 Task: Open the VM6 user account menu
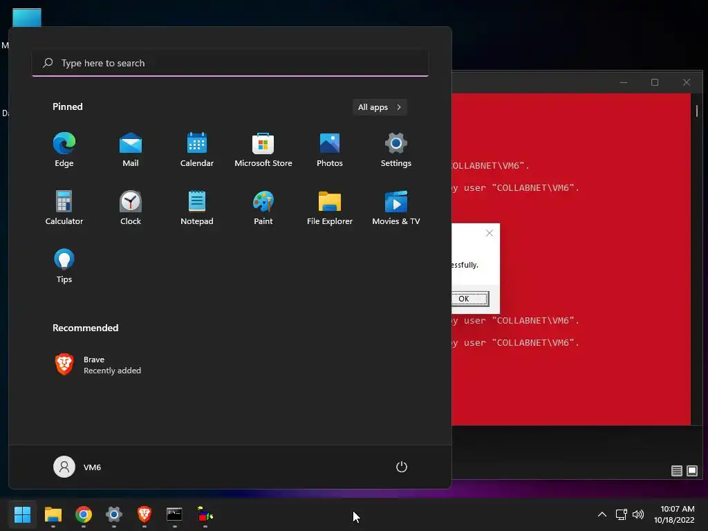[x=77, y=467]
